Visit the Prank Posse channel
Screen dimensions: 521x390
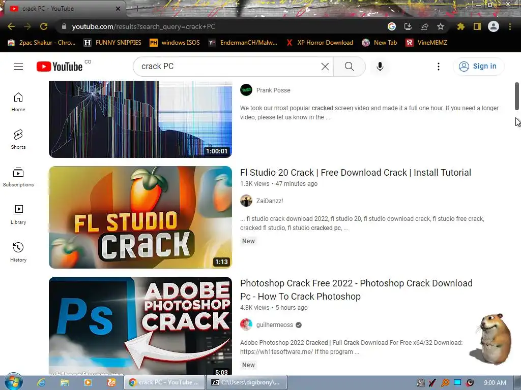pos(273,90)
